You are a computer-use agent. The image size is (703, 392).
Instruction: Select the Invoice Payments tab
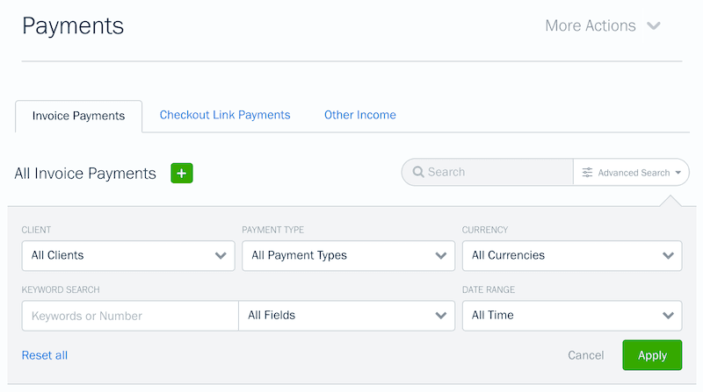tap(78, 116)
